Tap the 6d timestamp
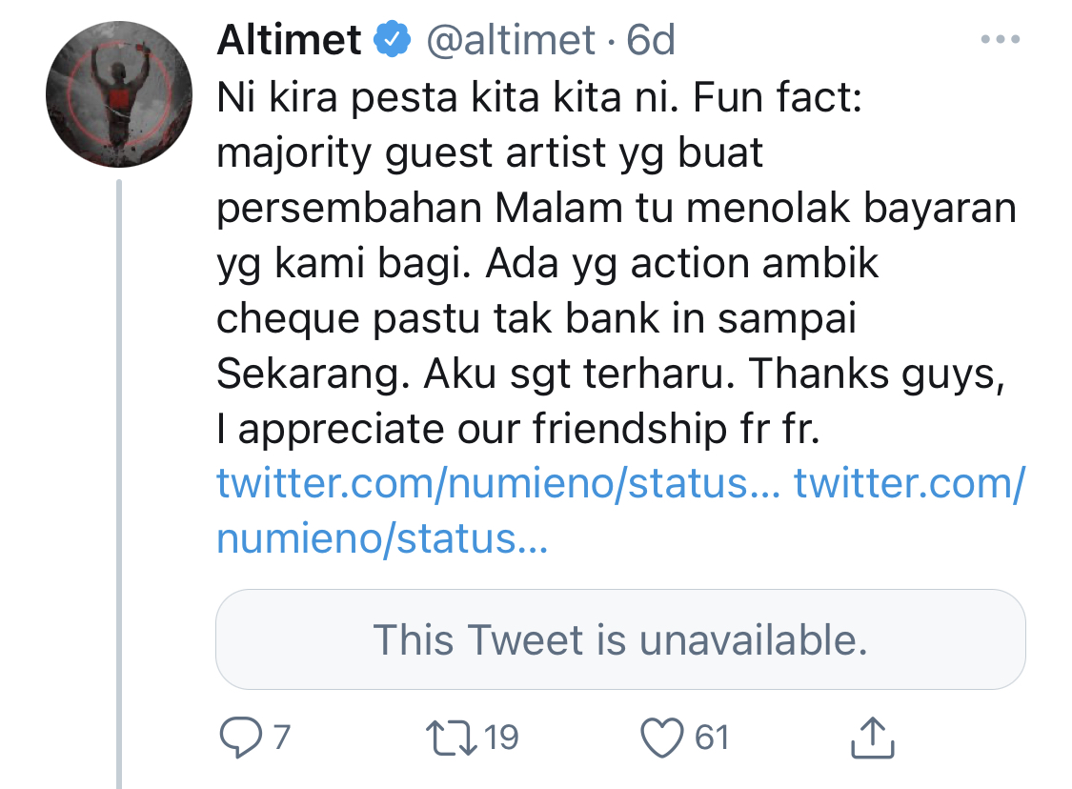Screen dimensions: 1072x789 click(651, 40)
